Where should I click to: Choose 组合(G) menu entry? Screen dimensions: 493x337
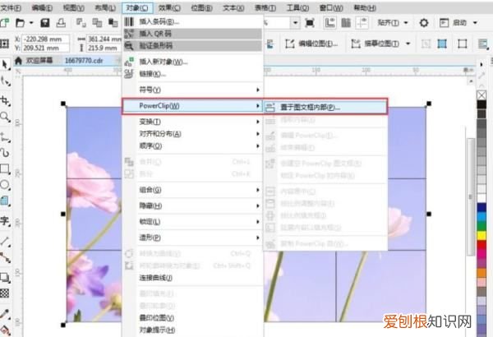[x=192, y=190]
